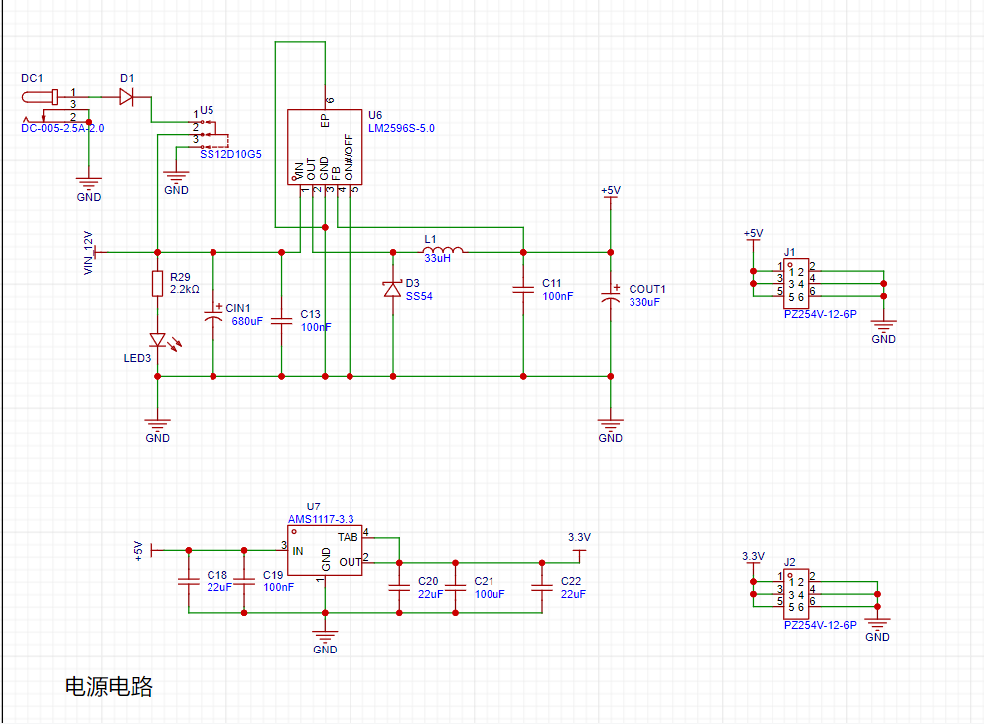Select the LED3 indicator symbol
Image resolution: width=984 pixels, height=724 pixels.
coord(157,341)
